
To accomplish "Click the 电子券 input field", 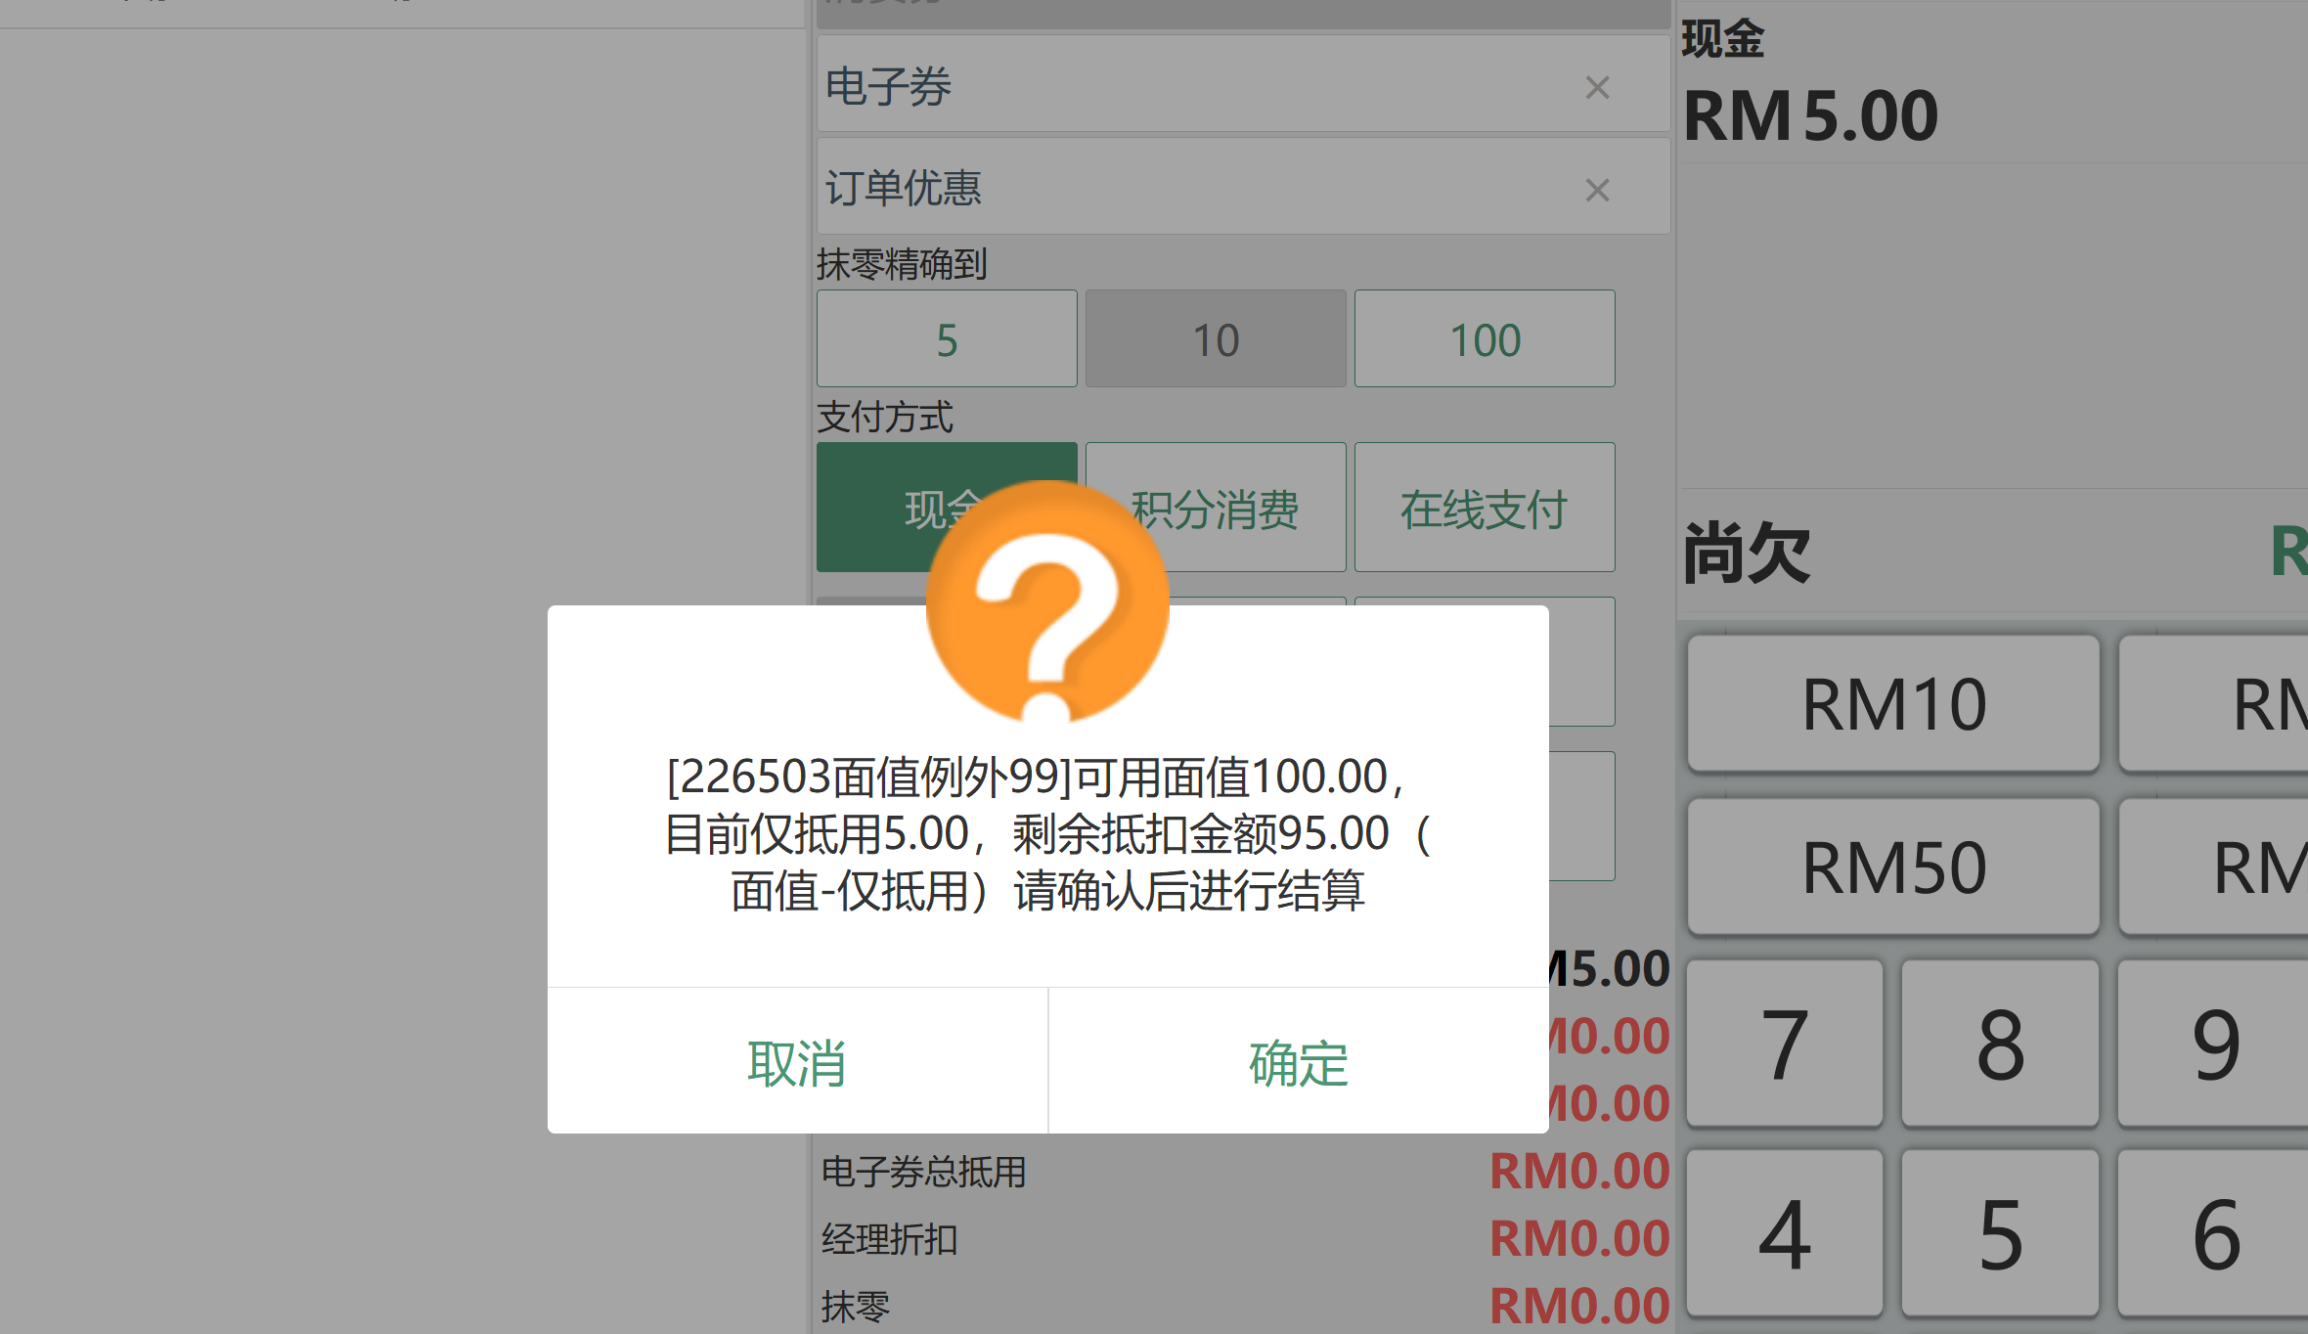I will point(1174,86).
